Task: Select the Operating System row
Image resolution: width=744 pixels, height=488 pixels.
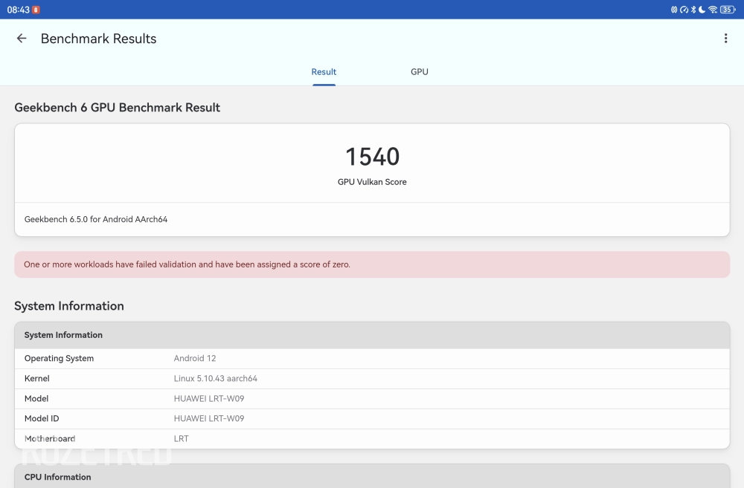Action: point(372,359)
